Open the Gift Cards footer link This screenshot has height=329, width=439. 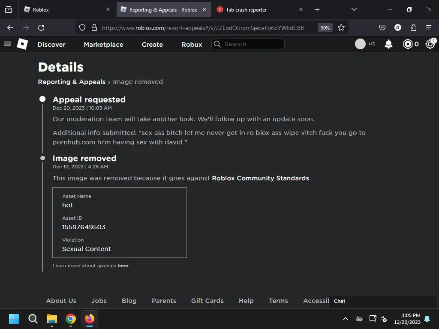tap(207, 301)
